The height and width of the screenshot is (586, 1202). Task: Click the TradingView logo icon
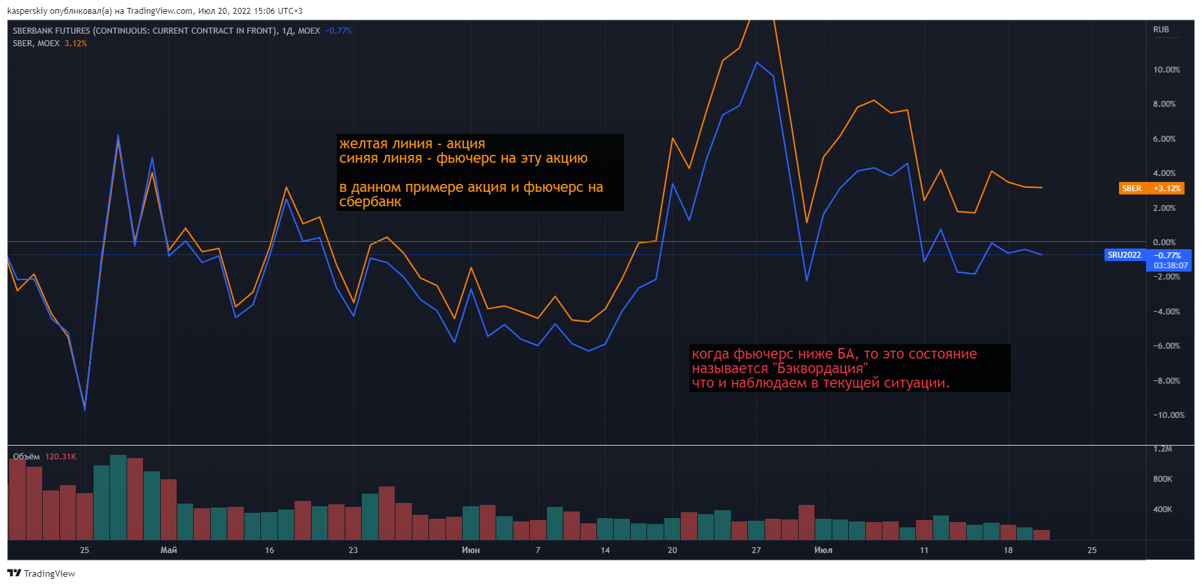point(14,573)
